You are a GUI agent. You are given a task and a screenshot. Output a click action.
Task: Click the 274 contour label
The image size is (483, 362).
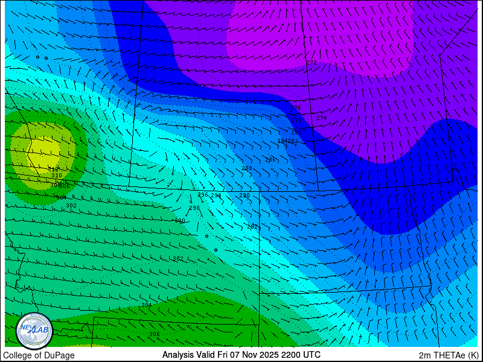coord(322,118)
